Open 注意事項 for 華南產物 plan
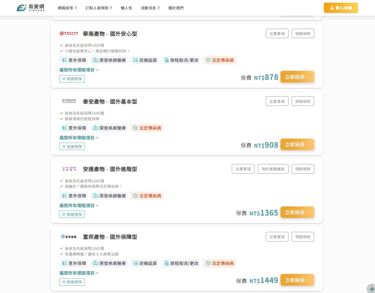This screenshot has height=293, width=375. pyautogui.click(x=277, y=33)
